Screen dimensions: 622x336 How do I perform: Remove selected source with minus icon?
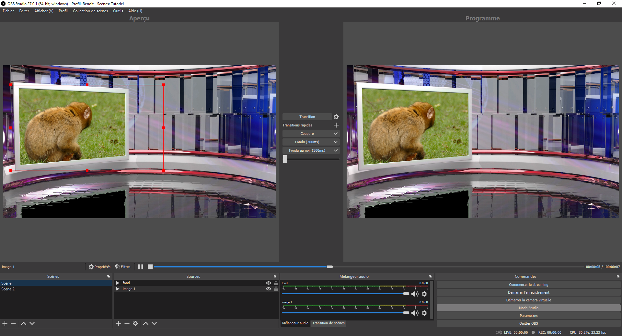pos(127,323)
